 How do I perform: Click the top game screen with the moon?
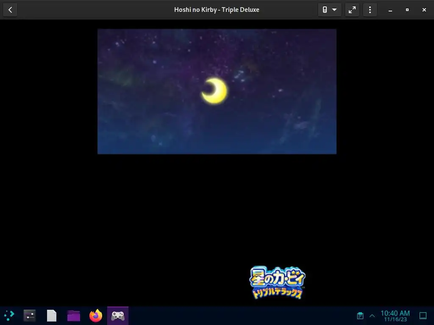[x=217, y=91]
